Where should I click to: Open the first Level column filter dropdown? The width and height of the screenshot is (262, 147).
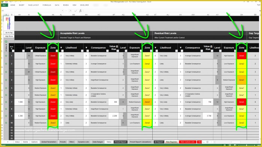(x=31, y=51)
